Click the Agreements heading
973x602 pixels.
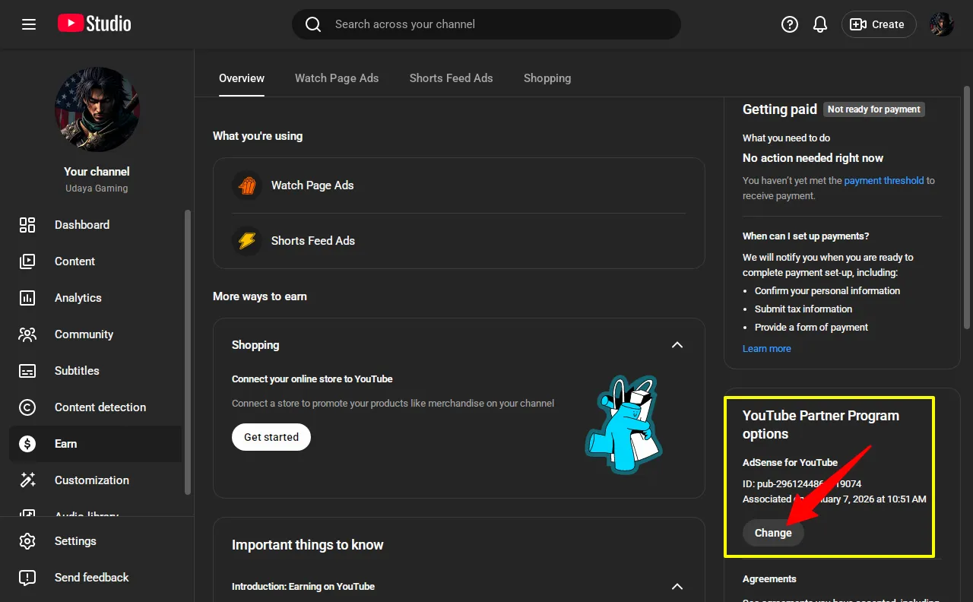[769, 579]
